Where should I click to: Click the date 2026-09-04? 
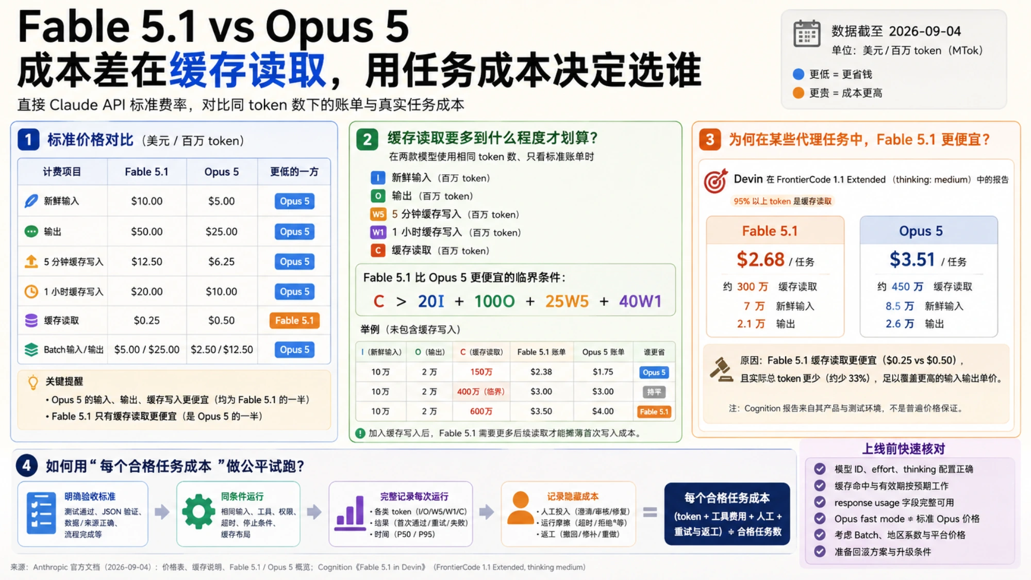(925, 31)
